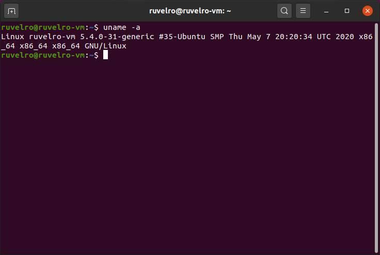The width and height of the screenshot is (380, 255).
Task: Click the GNU/Linux text in output
Action: click(105, 46)
